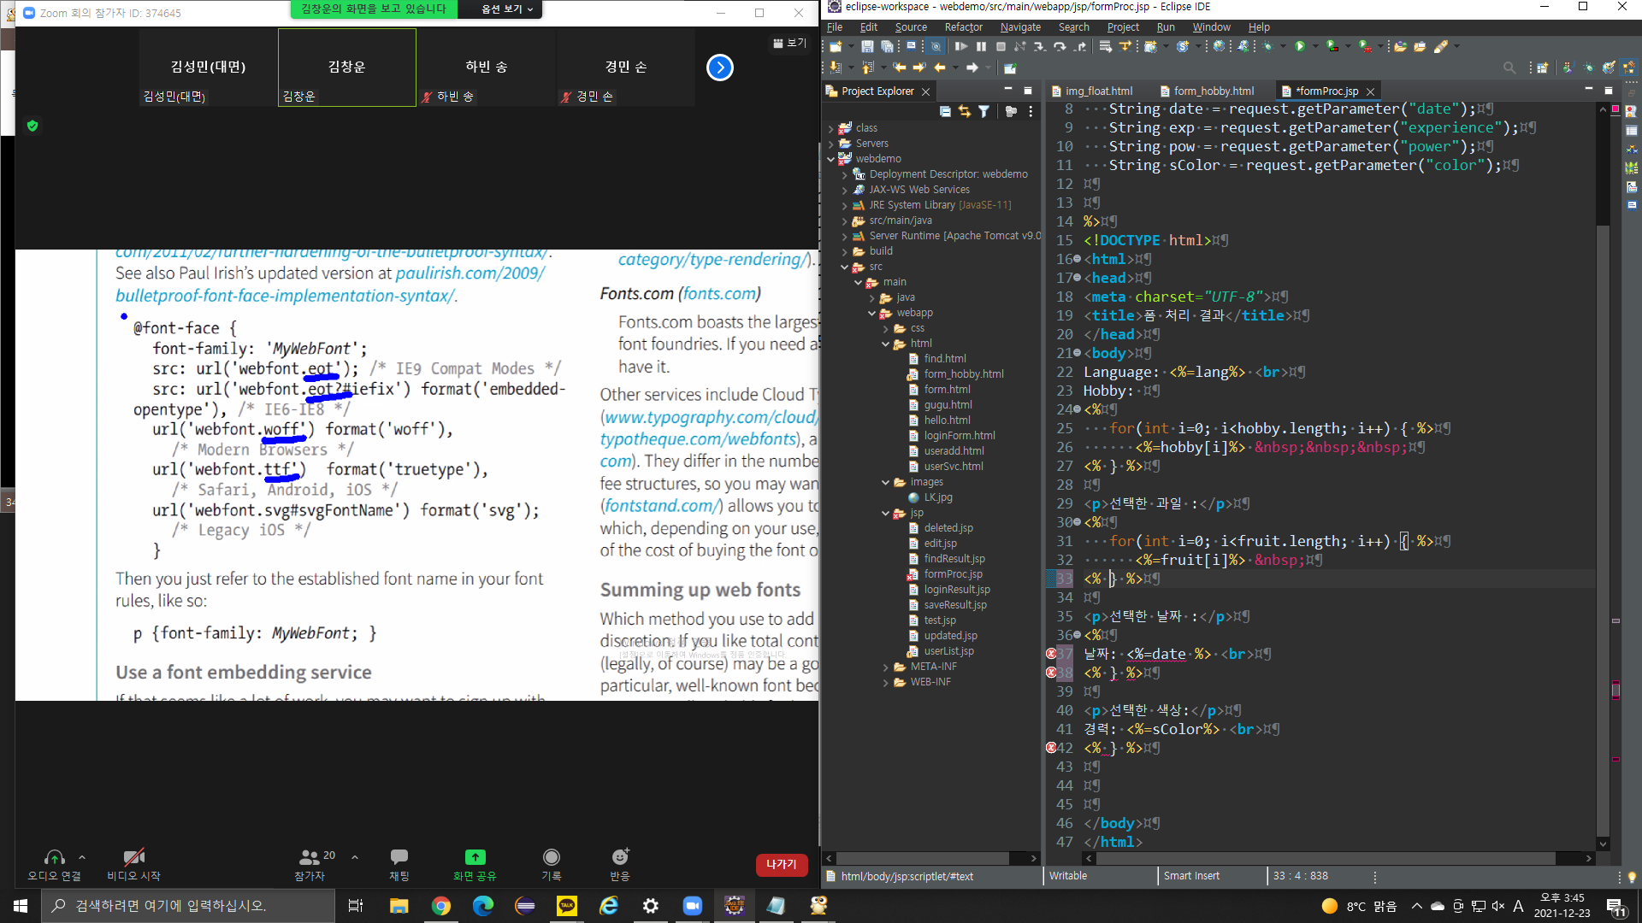Collapse the images folder node
1642x923 pixels.
885,482
